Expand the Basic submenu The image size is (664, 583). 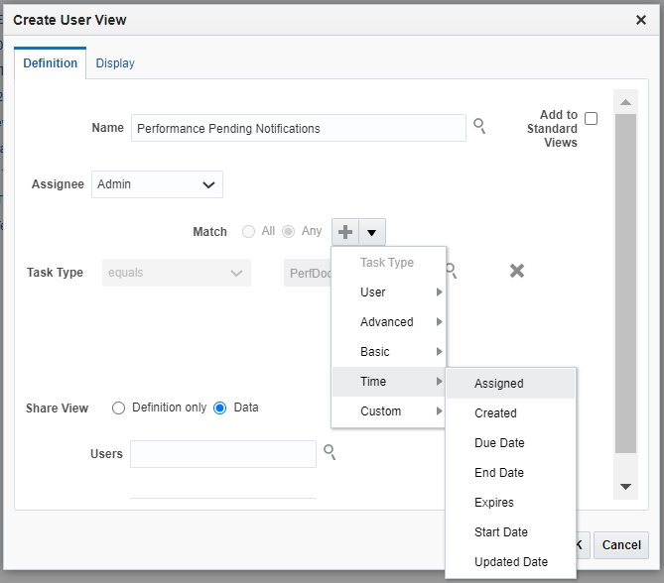click(x=389, y=352)
